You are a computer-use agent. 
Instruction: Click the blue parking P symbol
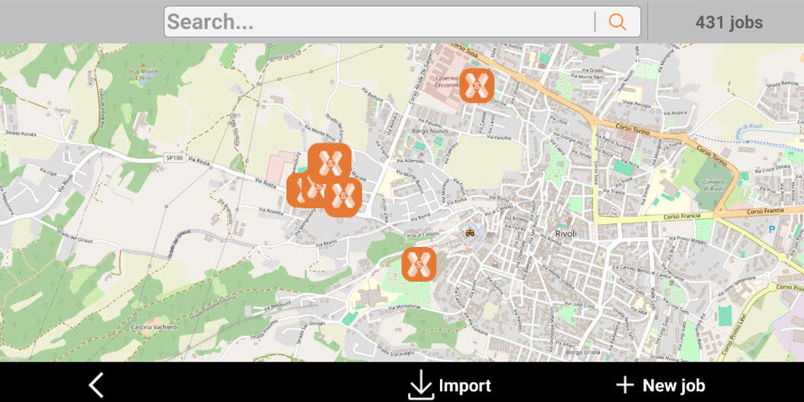click(771, 229)
